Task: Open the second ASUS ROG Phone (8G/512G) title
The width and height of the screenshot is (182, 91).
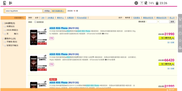Action: 64,54
